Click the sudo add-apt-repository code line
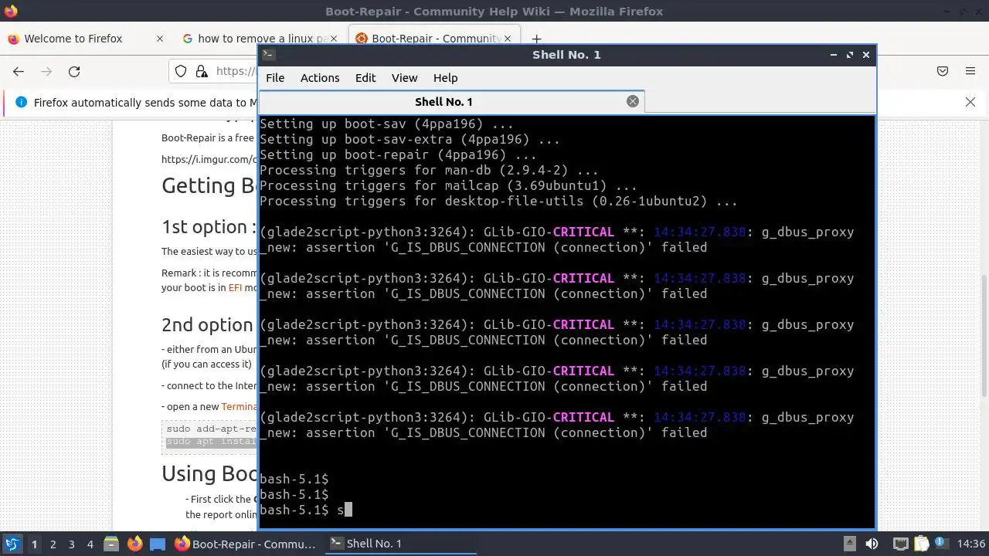Image resolution: width=989 pixels, height=556 pixels. pos(211,429)
